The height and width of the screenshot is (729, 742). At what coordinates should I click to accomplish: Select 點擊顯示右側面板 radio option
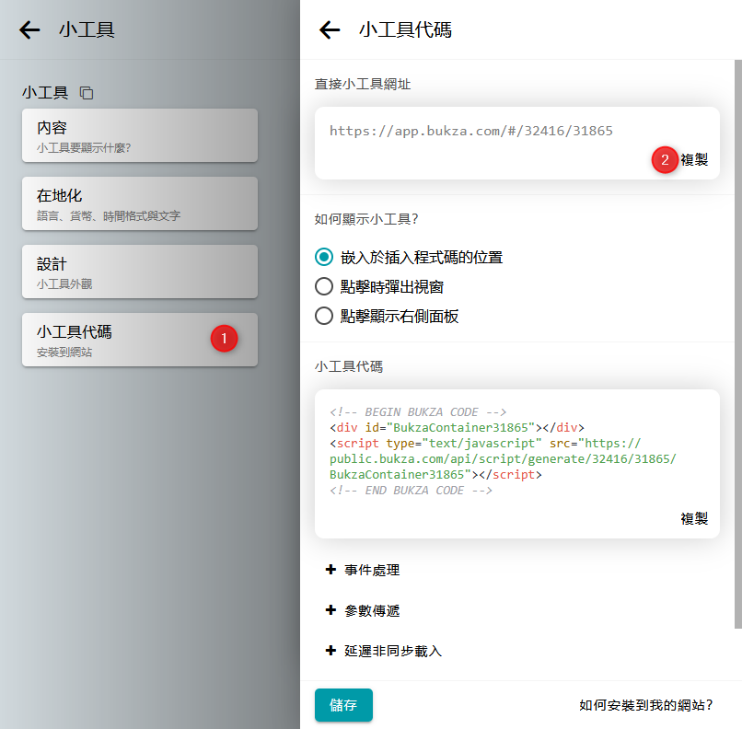324,316
